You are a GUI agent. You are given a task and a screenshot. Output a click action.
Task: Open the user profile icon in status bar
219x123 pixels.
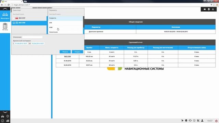(202, 121)
